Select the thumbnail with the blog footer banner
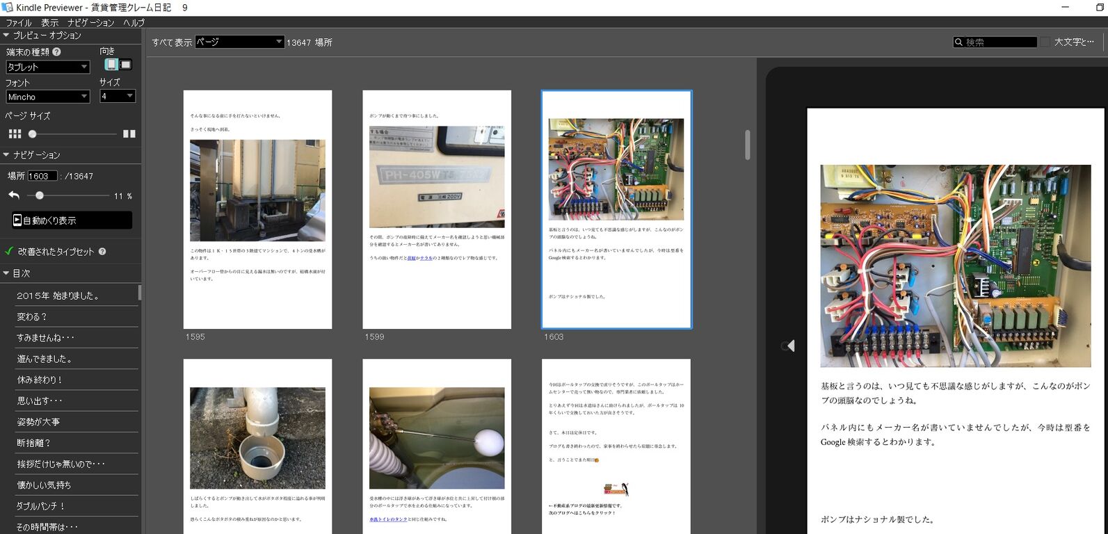This screenshot has height=534, width=1108. pos(616,446)
